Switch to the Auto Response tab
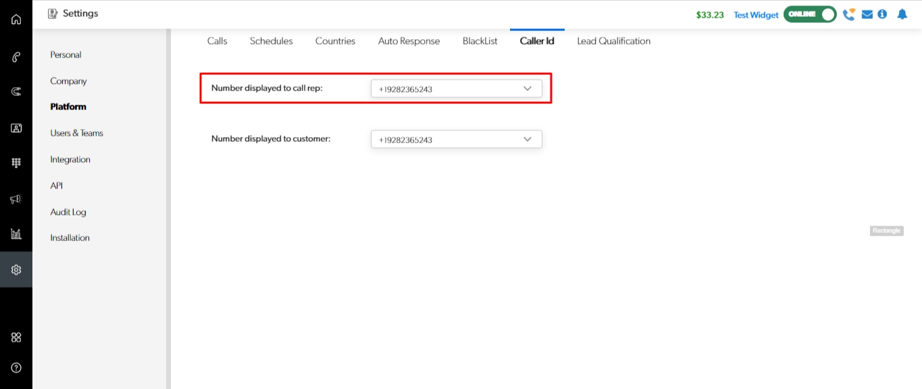Screen dimensions: 922x389 (409, 41)
